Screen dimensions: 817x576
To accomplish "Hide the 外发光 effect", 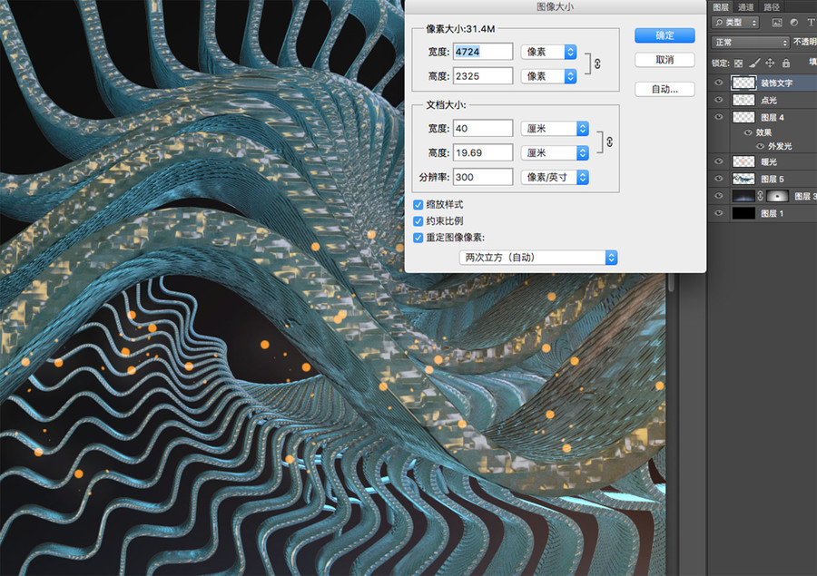I will pyautogui.click(x=760, y=146).
